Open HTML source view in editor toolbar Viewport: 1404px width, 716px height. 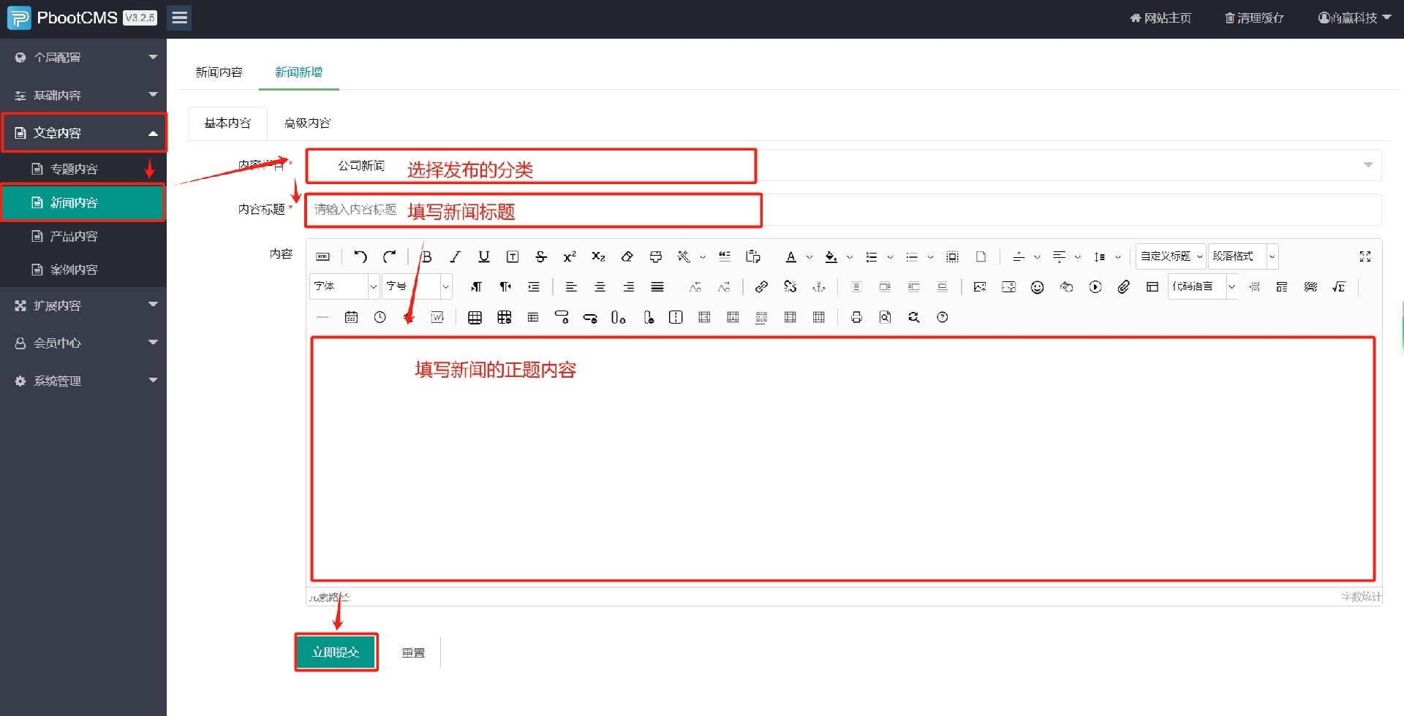tap(322, 256)
